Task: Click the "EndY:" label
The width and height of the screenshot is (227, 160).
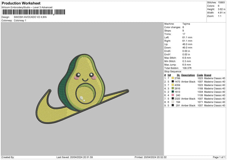Action: 168,54
